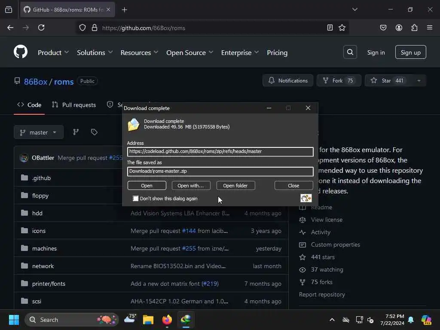Open the printer/fonts folder
The width and height of the screenshot is (440, 330).
point(49,284)
